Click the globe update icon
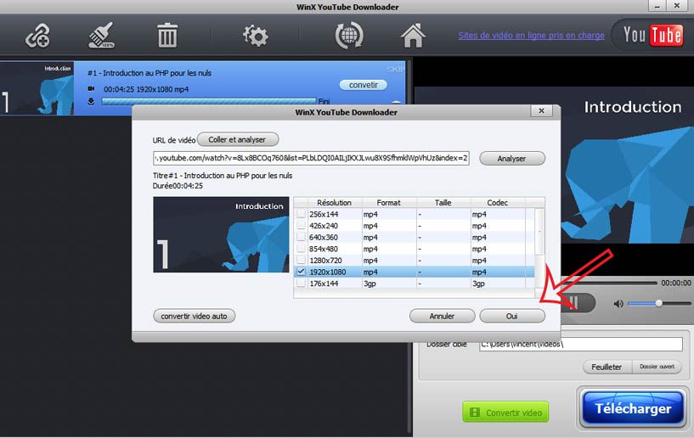The width and height of the screenshot is (694, 438). [349, 36]
